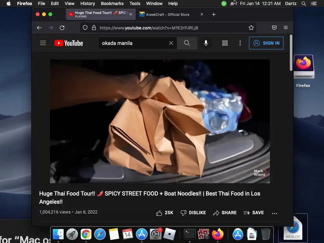Click the video player frame
Screen dimensions: 324x243
[x=160, y=121]
